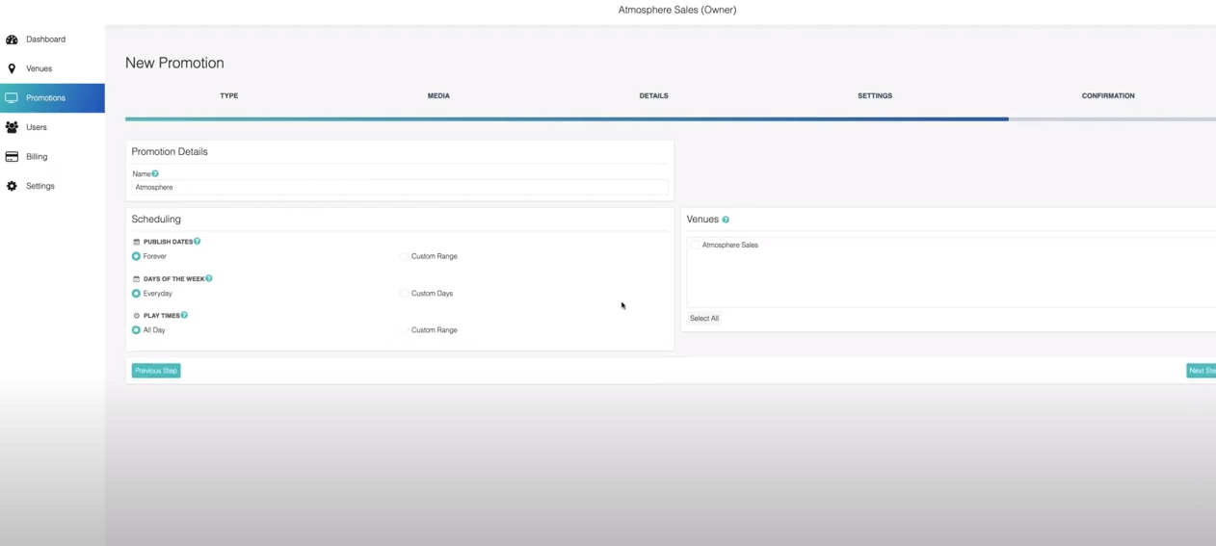Select All Day play times option
The image size is (1216, 546).
click(x=136, y=329)
